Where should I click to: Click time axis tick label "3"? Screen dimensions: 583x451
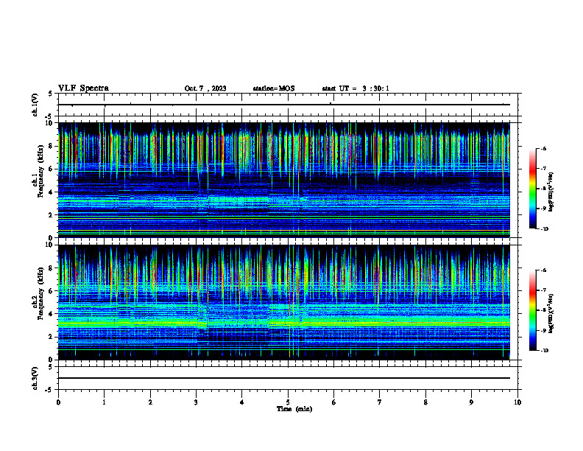(x=196, y=402)
